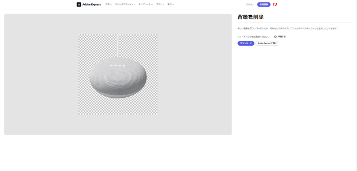Click the description text under the heading
Image resolution: width=357 pixels, height=171 pixels.
tap(288, 29)
